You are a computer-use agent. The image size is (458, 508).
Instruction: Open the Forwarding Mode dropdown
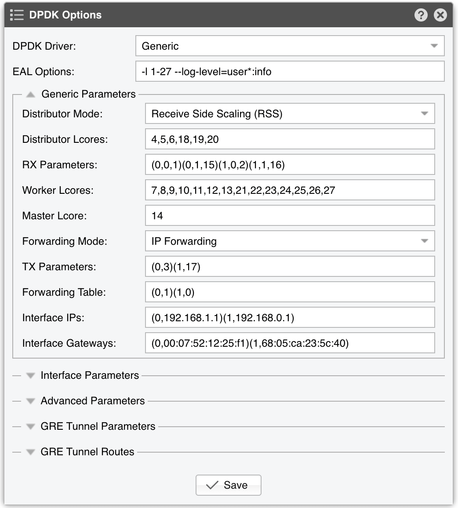click(290, 241)
